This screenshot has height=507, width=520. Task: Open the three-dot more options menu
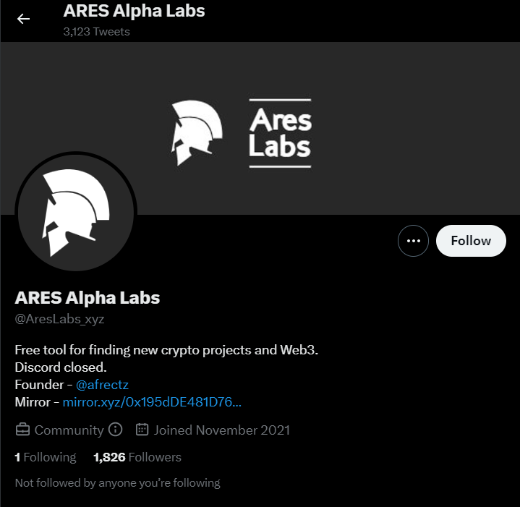[413, 241]
